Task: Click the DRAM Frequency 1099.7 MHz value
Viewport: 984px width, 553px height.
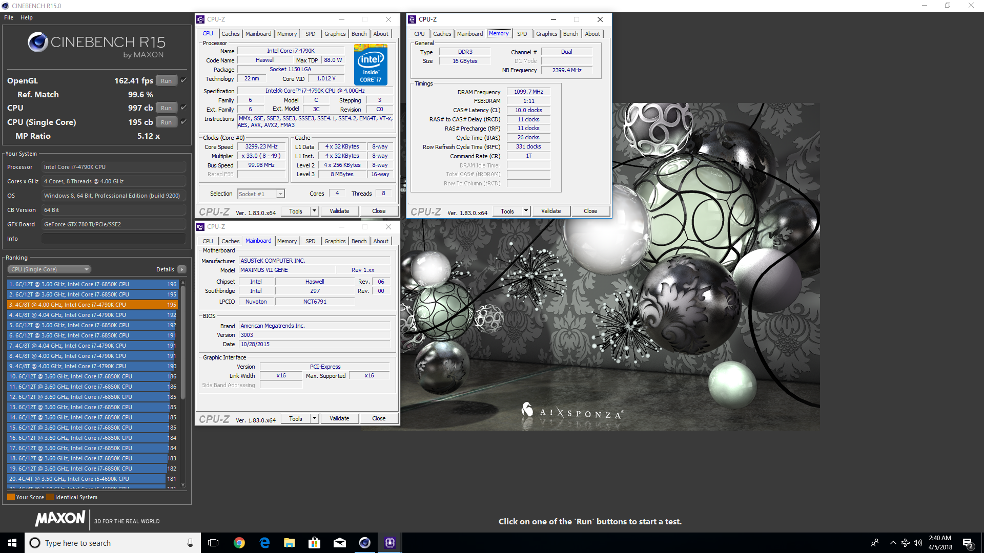Action: [x=528, y=92]
